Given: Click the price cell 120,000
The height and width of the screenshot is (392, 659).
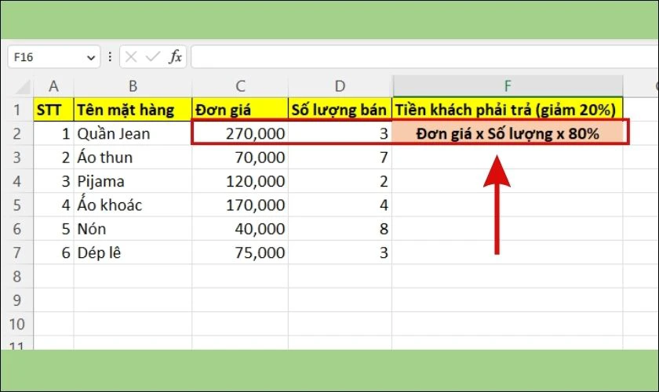Looking at the screenshot, I should (x=240, y=181).
